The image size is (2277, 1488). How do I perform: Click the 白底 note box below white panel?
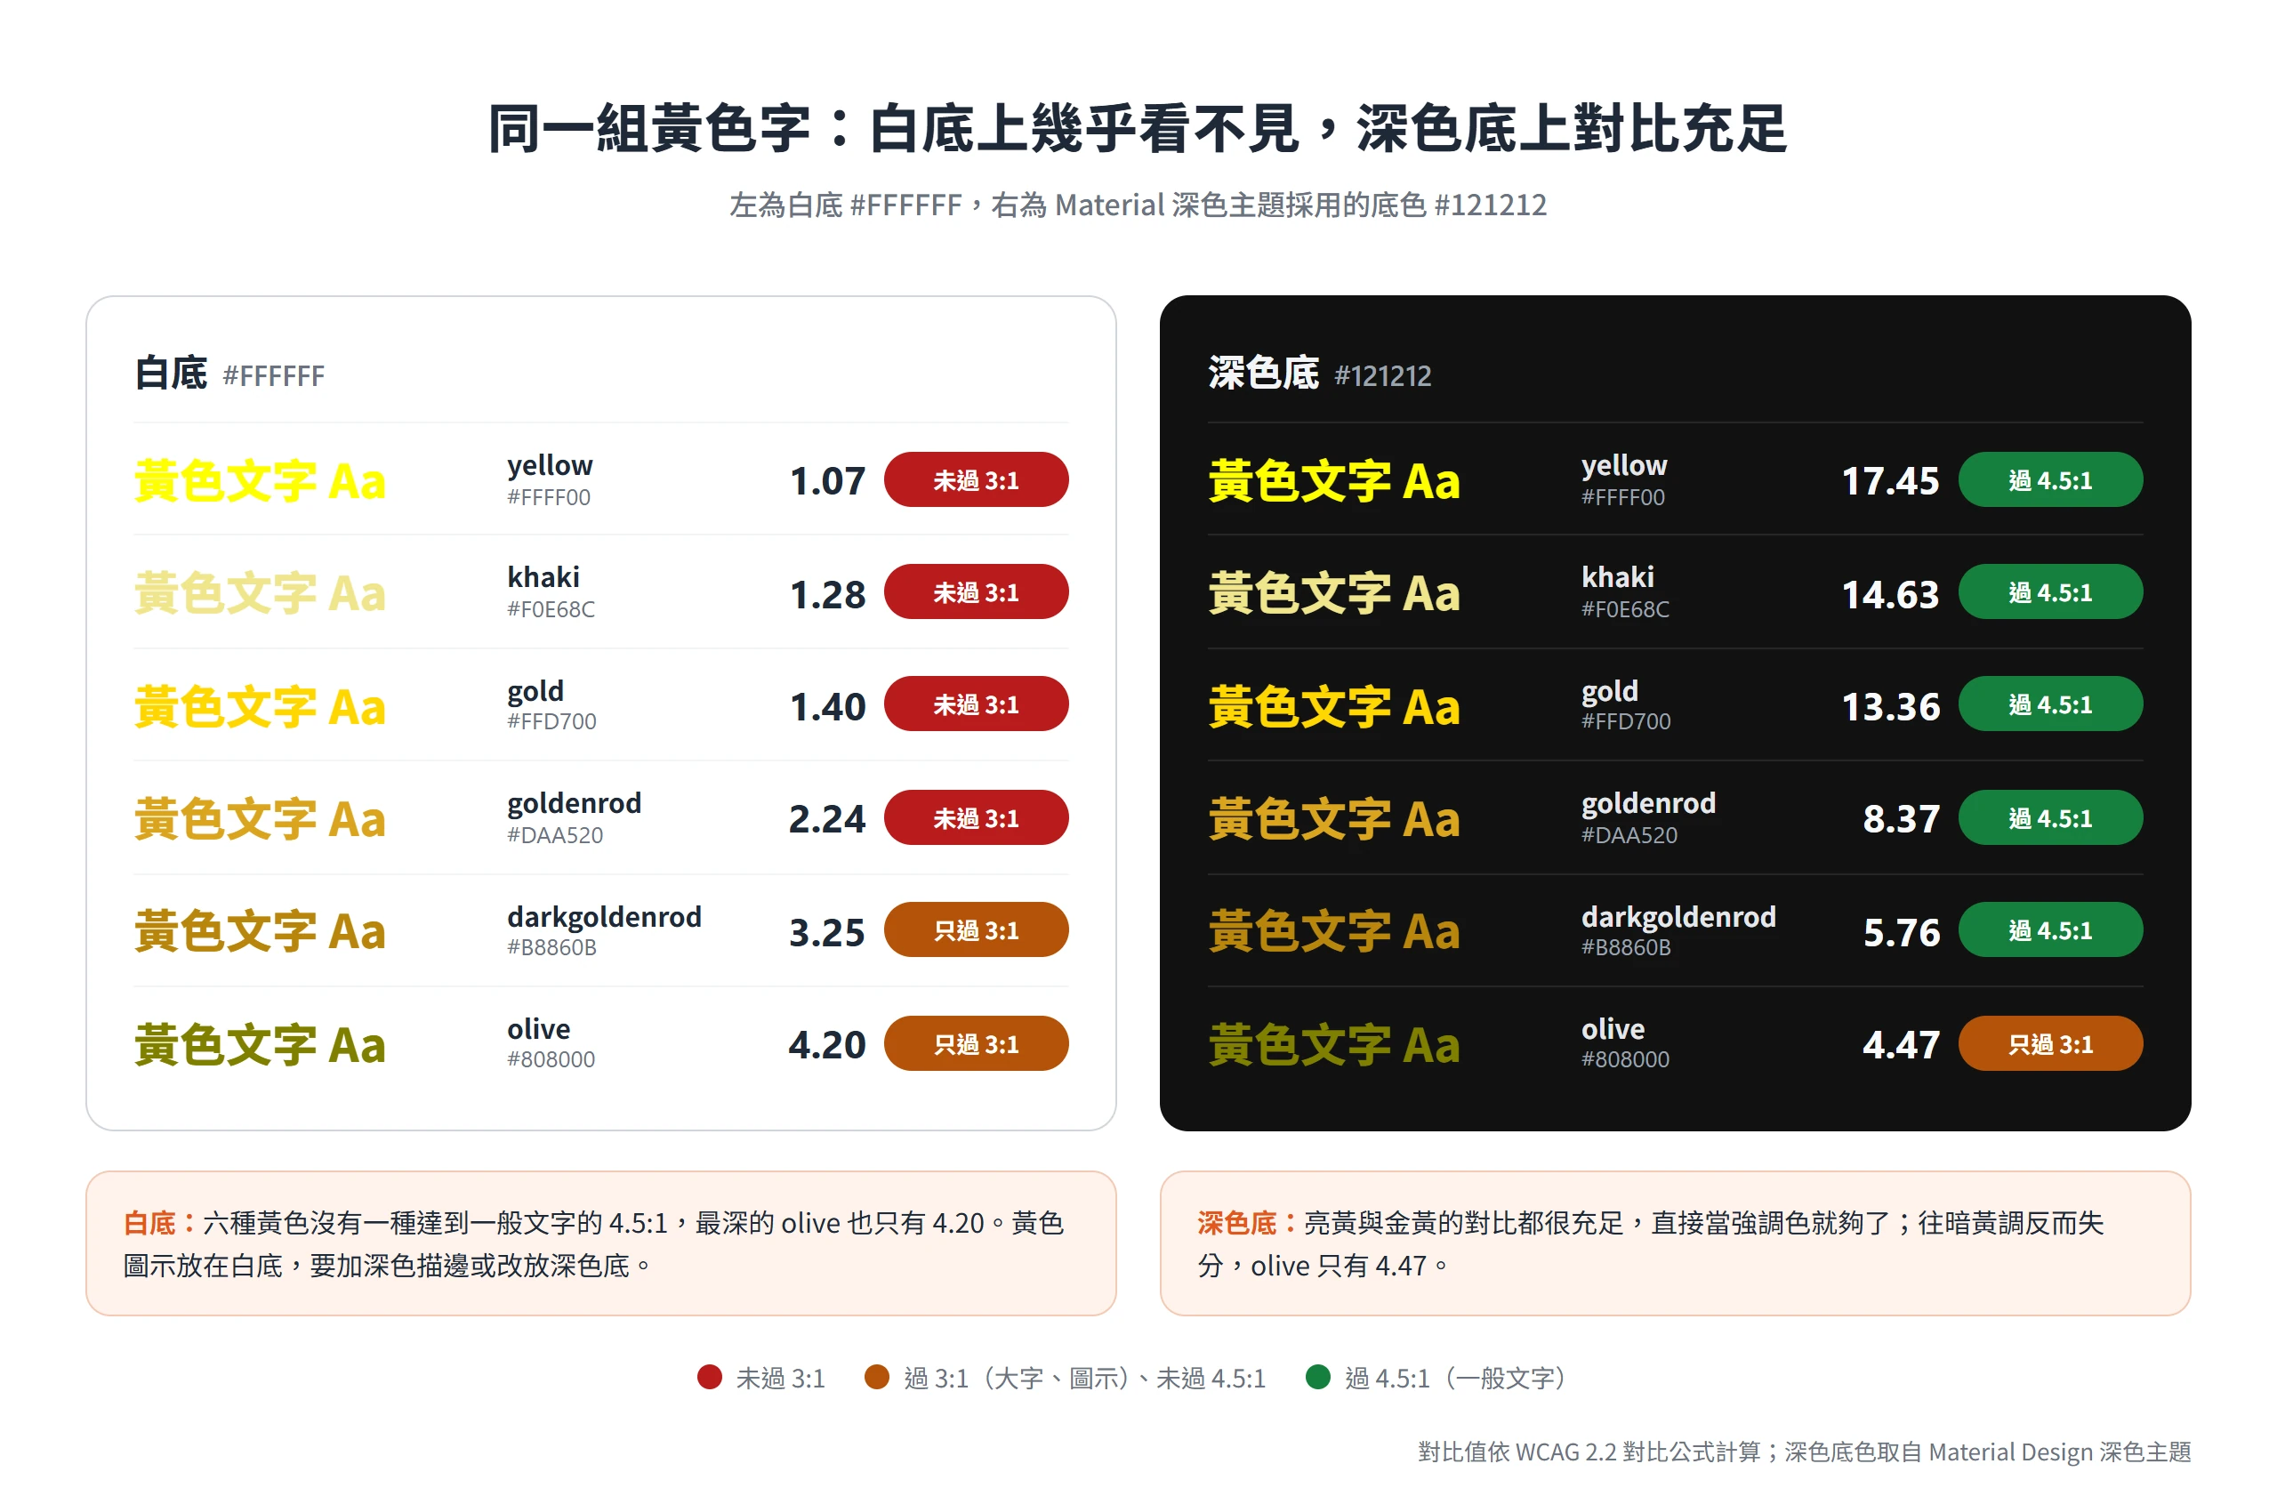pyautogui.click(x=600, y=1243)
